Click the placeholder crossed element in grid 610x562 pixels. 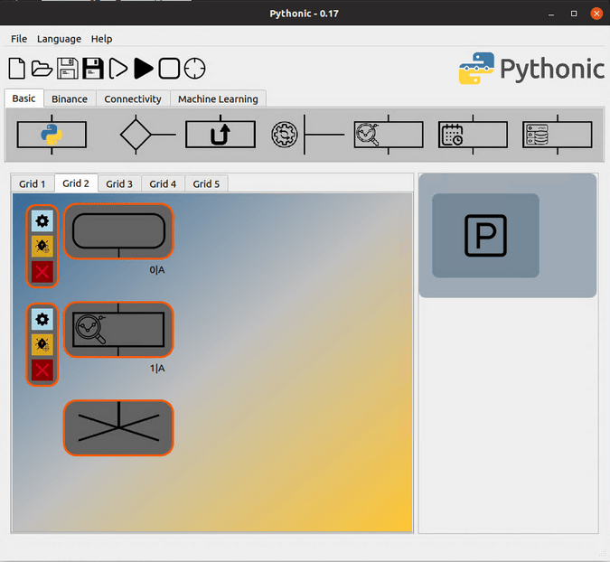pos(118,427)
